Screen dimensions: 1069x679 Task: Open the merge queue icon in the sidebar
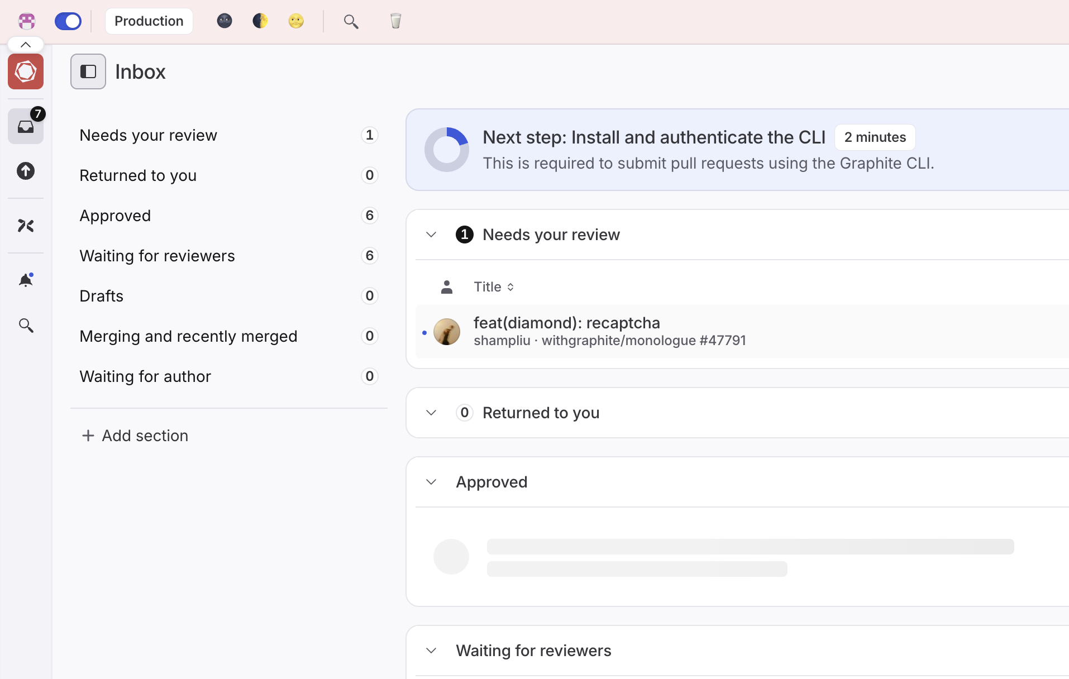pos(26,226)
